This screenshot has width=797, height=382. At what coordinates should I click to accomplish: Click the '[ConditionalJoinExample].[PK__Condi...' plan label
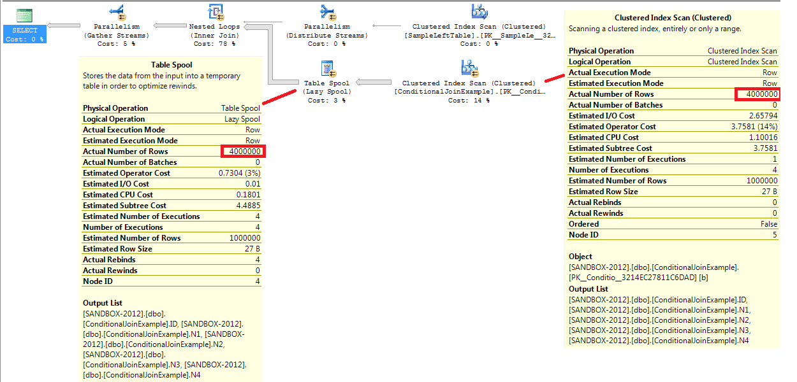(x=469, y=92)
